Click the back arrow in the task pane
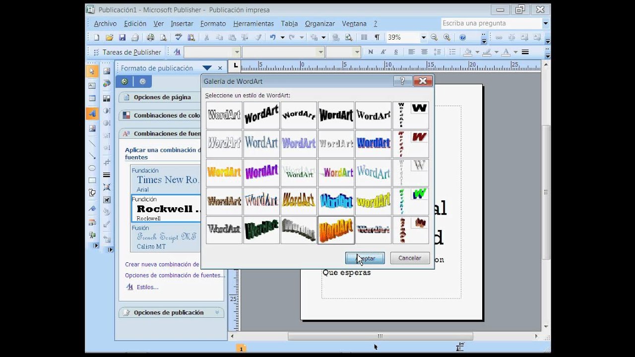This screenshot has width=635, height=357. [125, 81]
